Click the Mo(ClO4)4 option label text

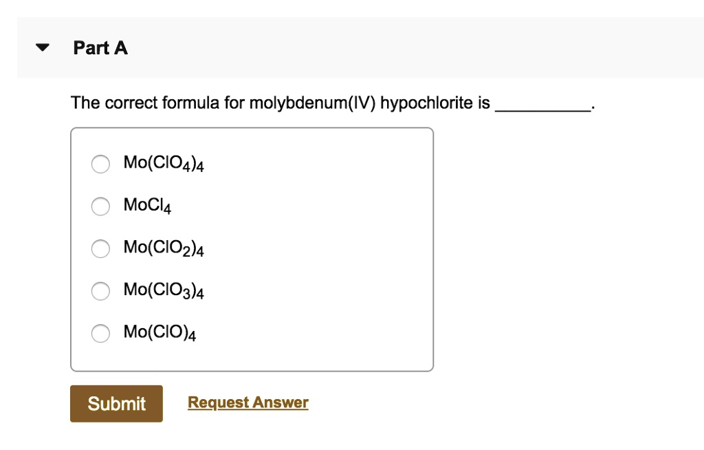[163, 163]
